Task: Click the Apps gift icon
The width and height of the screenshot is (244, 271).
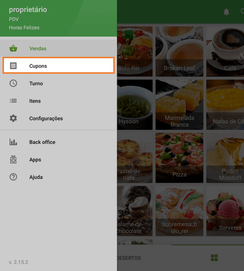Action: 13,159
